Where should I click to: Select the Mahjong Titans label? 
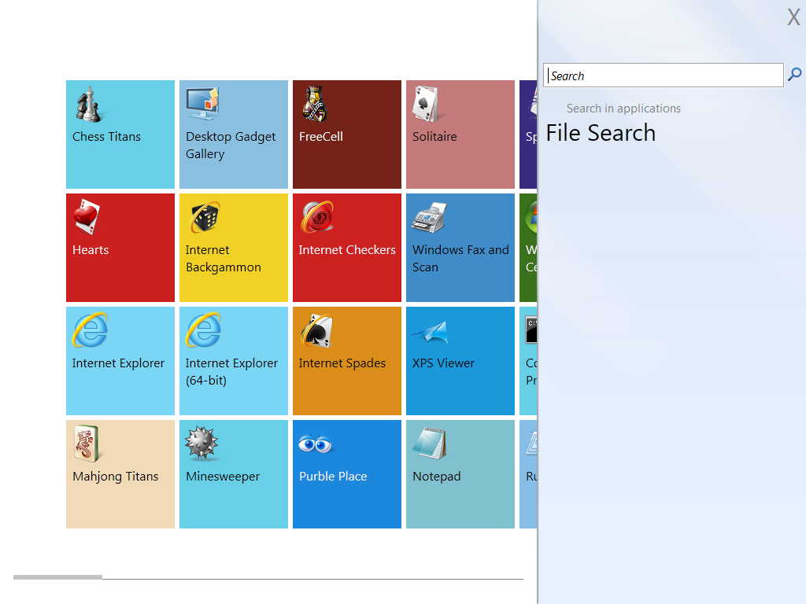coord(115,477)
